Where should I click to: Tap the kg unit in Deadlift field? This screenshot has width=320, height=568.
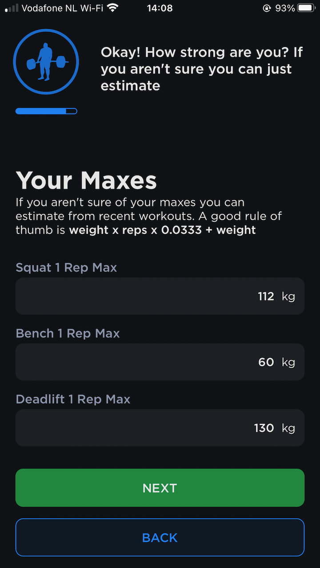(288, 428)
